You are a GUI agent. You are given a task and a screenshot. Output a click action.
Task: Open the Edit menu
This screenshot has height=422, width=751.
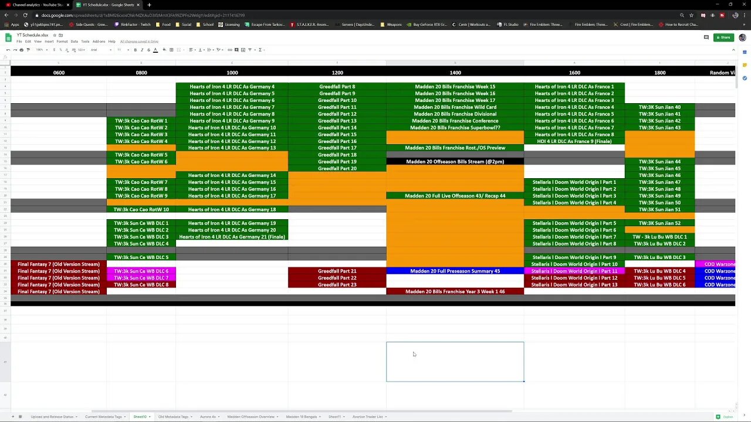tap(28, 42)
